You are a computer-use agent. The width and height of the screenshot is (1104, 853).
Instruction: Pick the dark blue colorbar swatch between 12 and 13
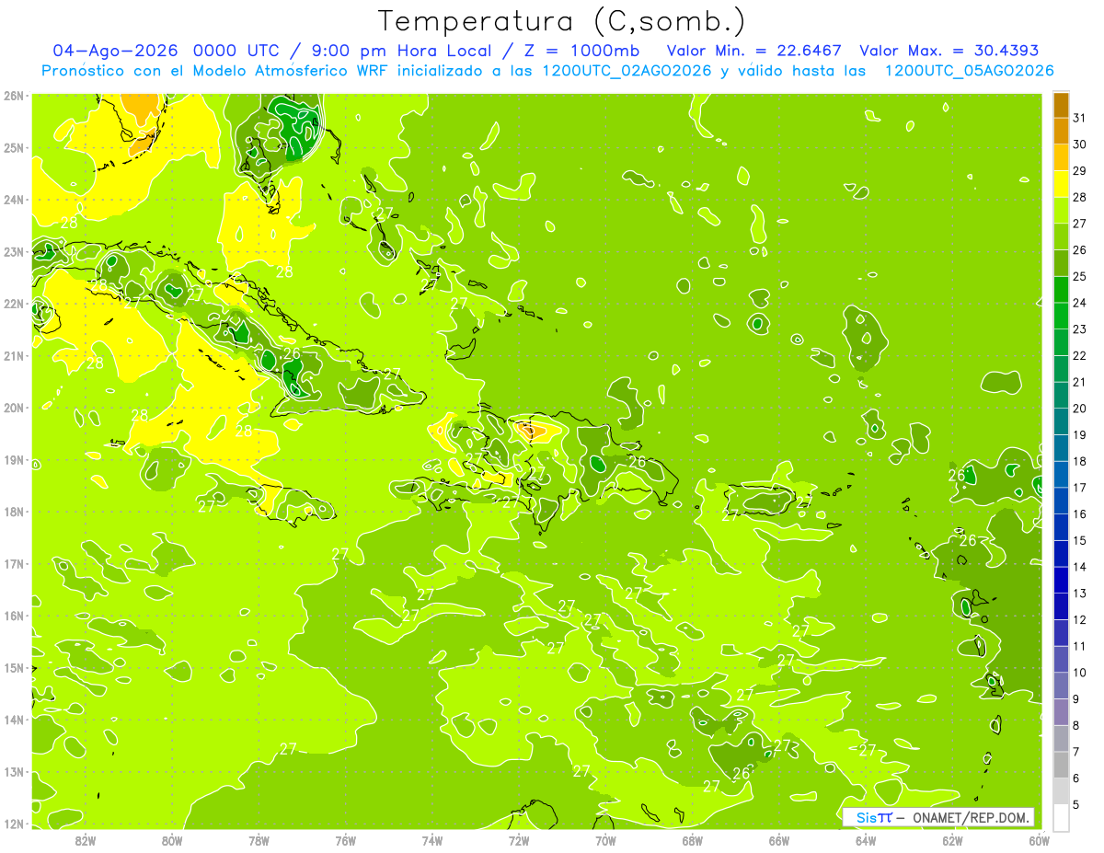(x=1061, y=606)
